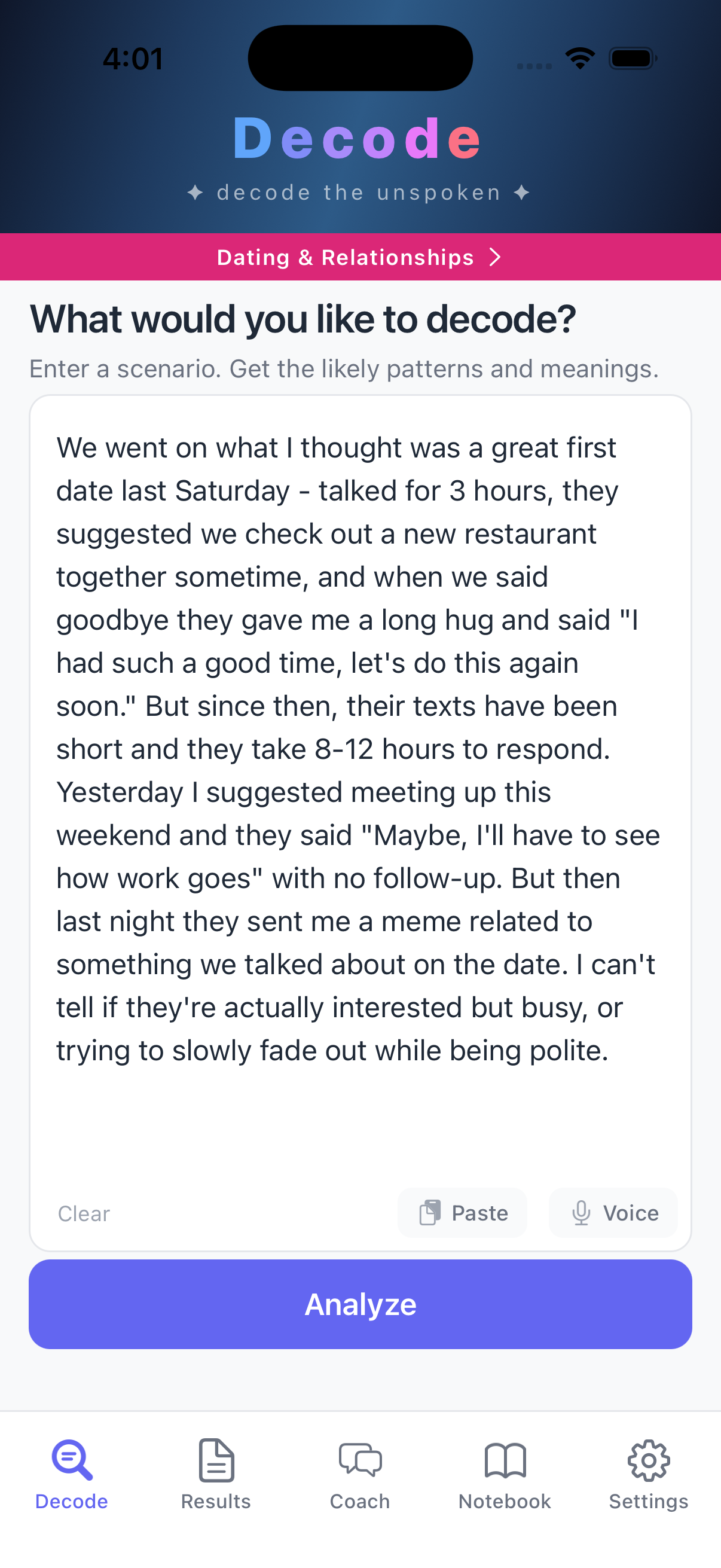Tap the Decode app title header
Viewport: 721px width, 1568px height.
(x=358, y=139)
